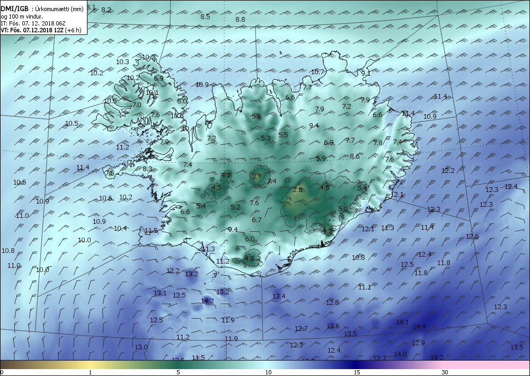Click the 13.6 value on the map
The height and width of the screenshot is (376, 530).
coord(333,326)
